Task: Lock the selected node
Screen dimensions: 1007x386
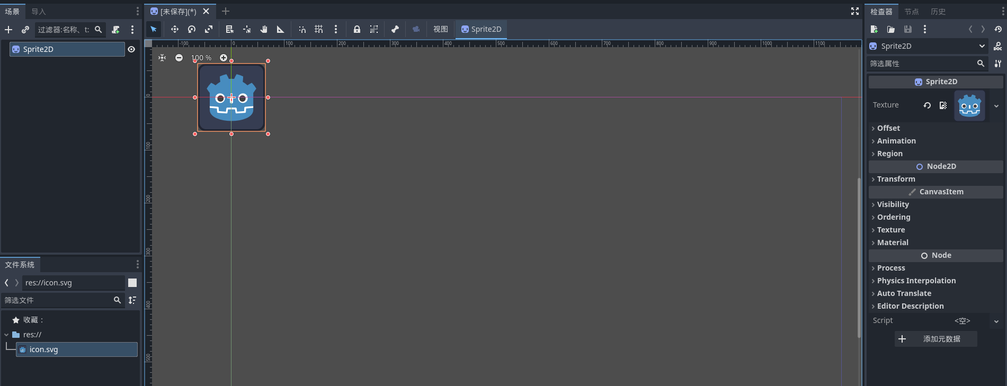Action: tap(357, 29)
